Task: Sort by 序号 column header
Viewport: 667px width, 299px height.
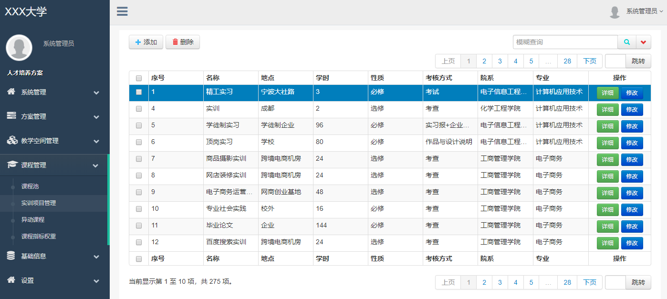Action: pos(176,78)
